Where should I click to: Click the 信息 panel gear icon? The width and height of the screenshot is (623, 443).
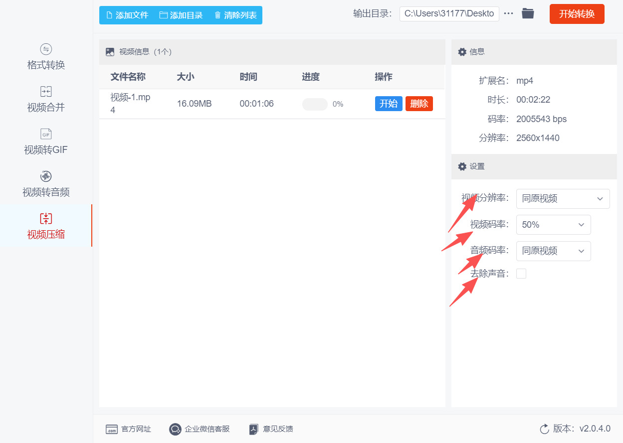point(462,52)
